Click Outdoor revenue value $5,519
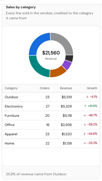This screenshot has width=102, height=181. pos(67,97)
